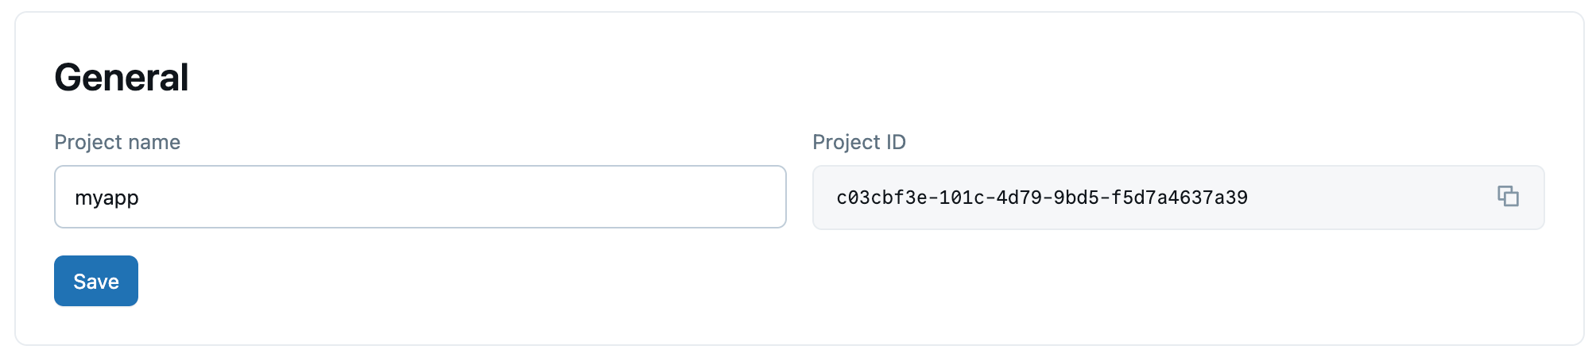Click the label above the myapp input
Screen dimensions: 1596x357
point(117,142)
